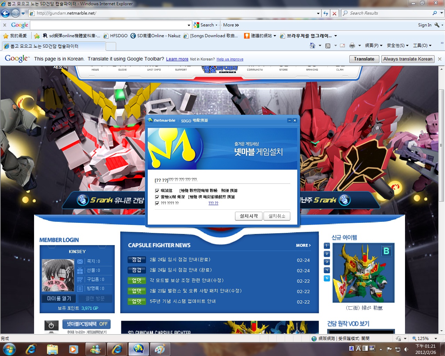Select the SD건담 캡슐파이터 browser tab
This screenshot has height=356, width=445.
coord(54,46)
